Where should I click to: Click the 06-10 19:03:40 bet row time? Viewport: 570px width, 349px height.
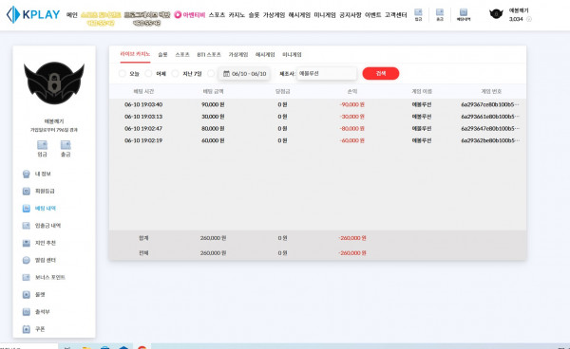coord(143,104)
